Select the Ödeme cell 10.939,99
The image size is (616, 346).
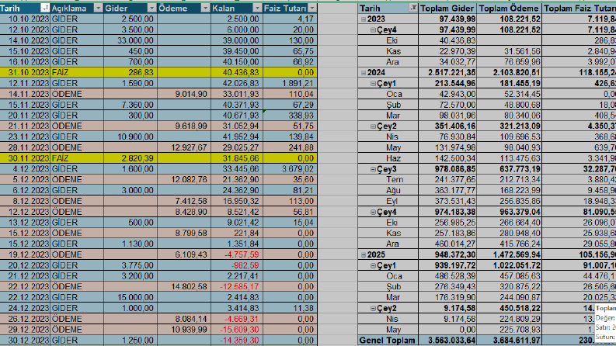point(184,330)
